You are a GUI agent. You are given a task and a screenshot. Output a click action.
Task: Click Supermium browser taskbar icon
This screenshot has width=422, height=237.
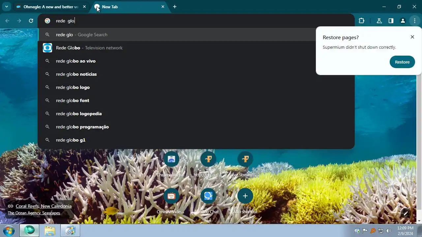click(x=29, y=230)
